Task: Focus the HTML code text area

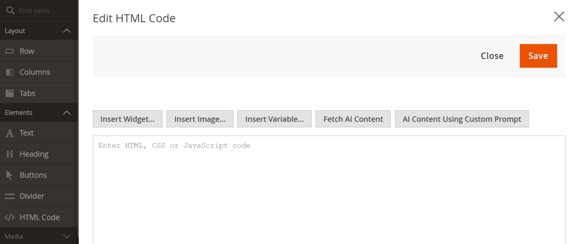Action: [x=328, y=190]
